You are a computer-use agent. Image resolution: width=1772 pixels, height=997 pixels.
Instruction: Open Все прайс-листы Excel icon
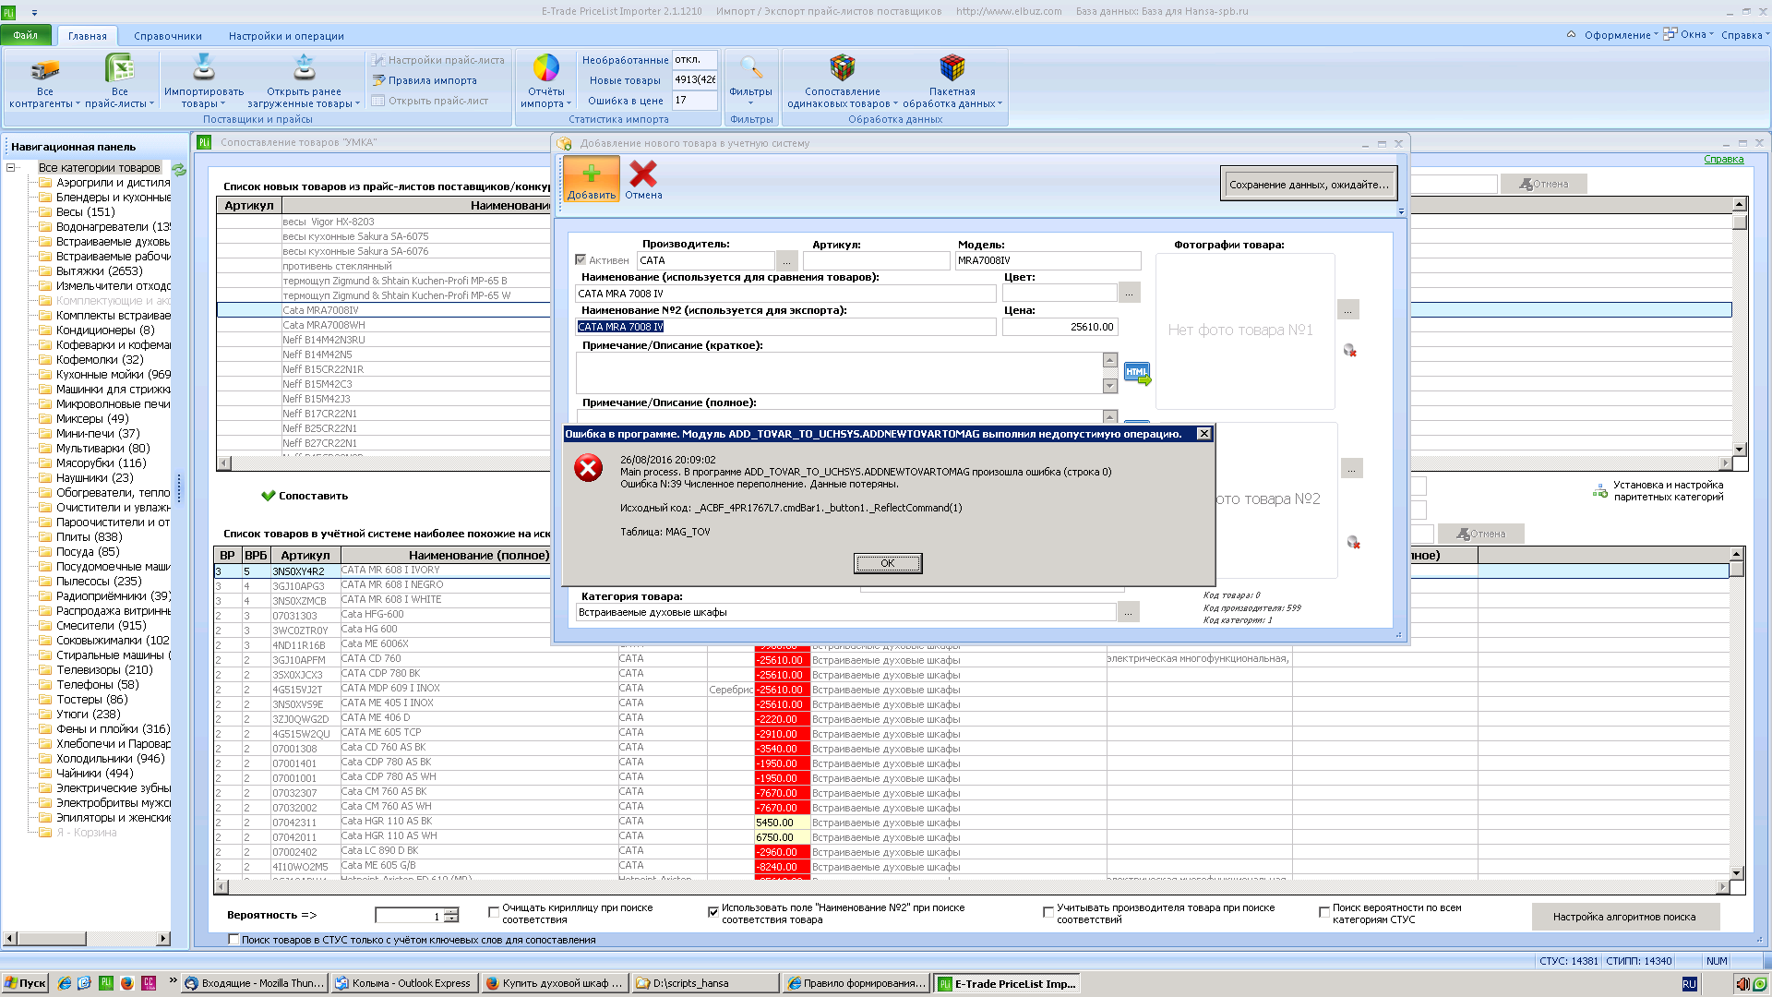point(119,69)
